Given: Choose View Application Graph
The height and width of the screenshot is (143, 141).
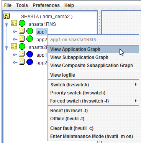Looking at the screenshot, I should click(x=93, y=49).
